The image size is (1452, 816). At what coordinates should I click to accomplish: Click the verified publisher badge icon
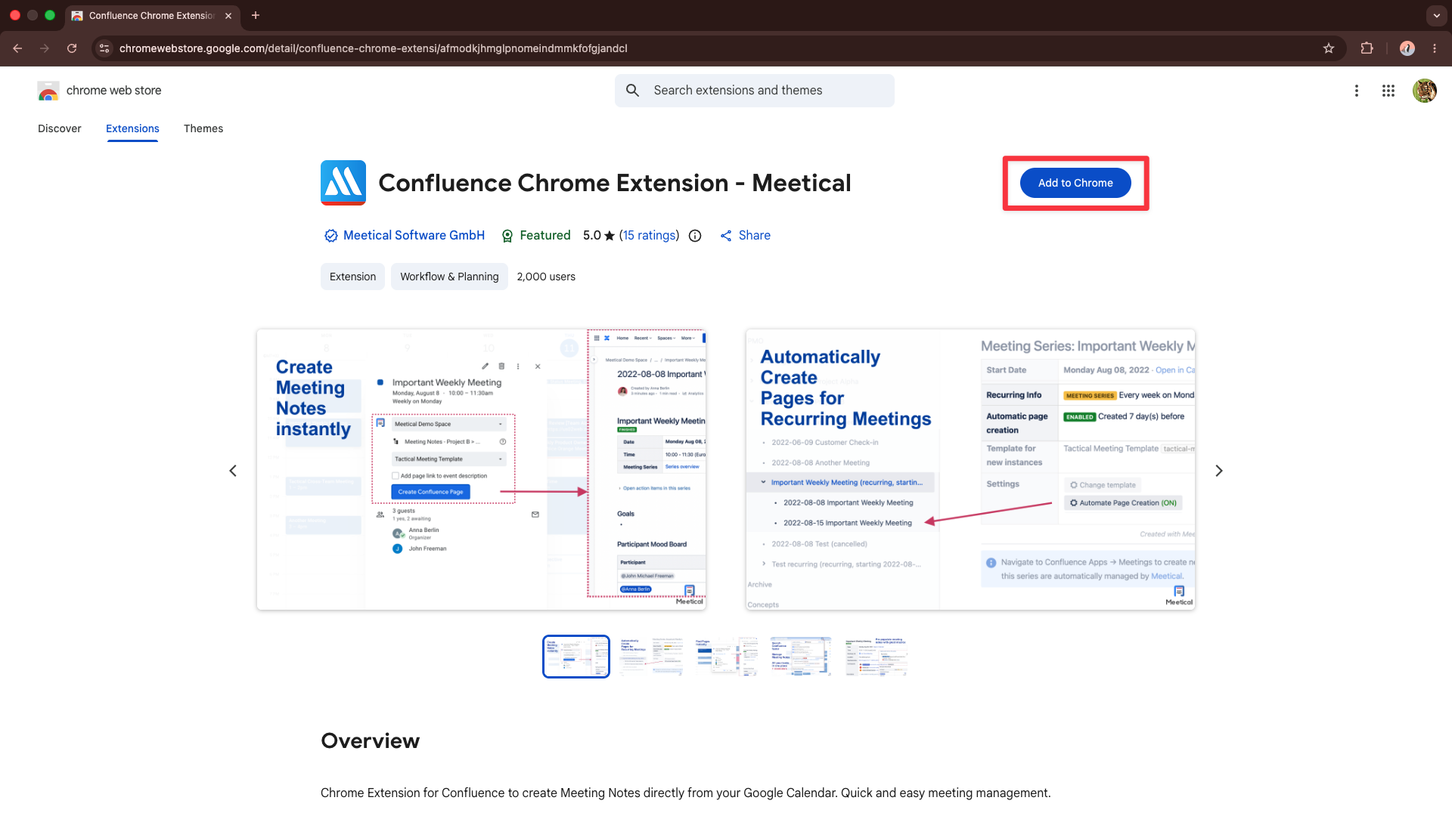pos(330,236)
